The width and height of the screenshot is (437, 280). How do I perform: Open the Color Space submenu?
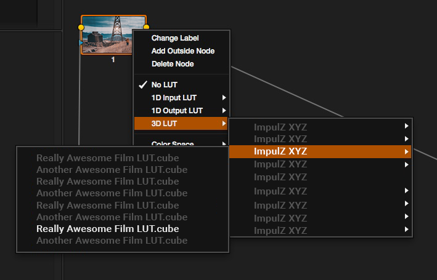(173, 144)
